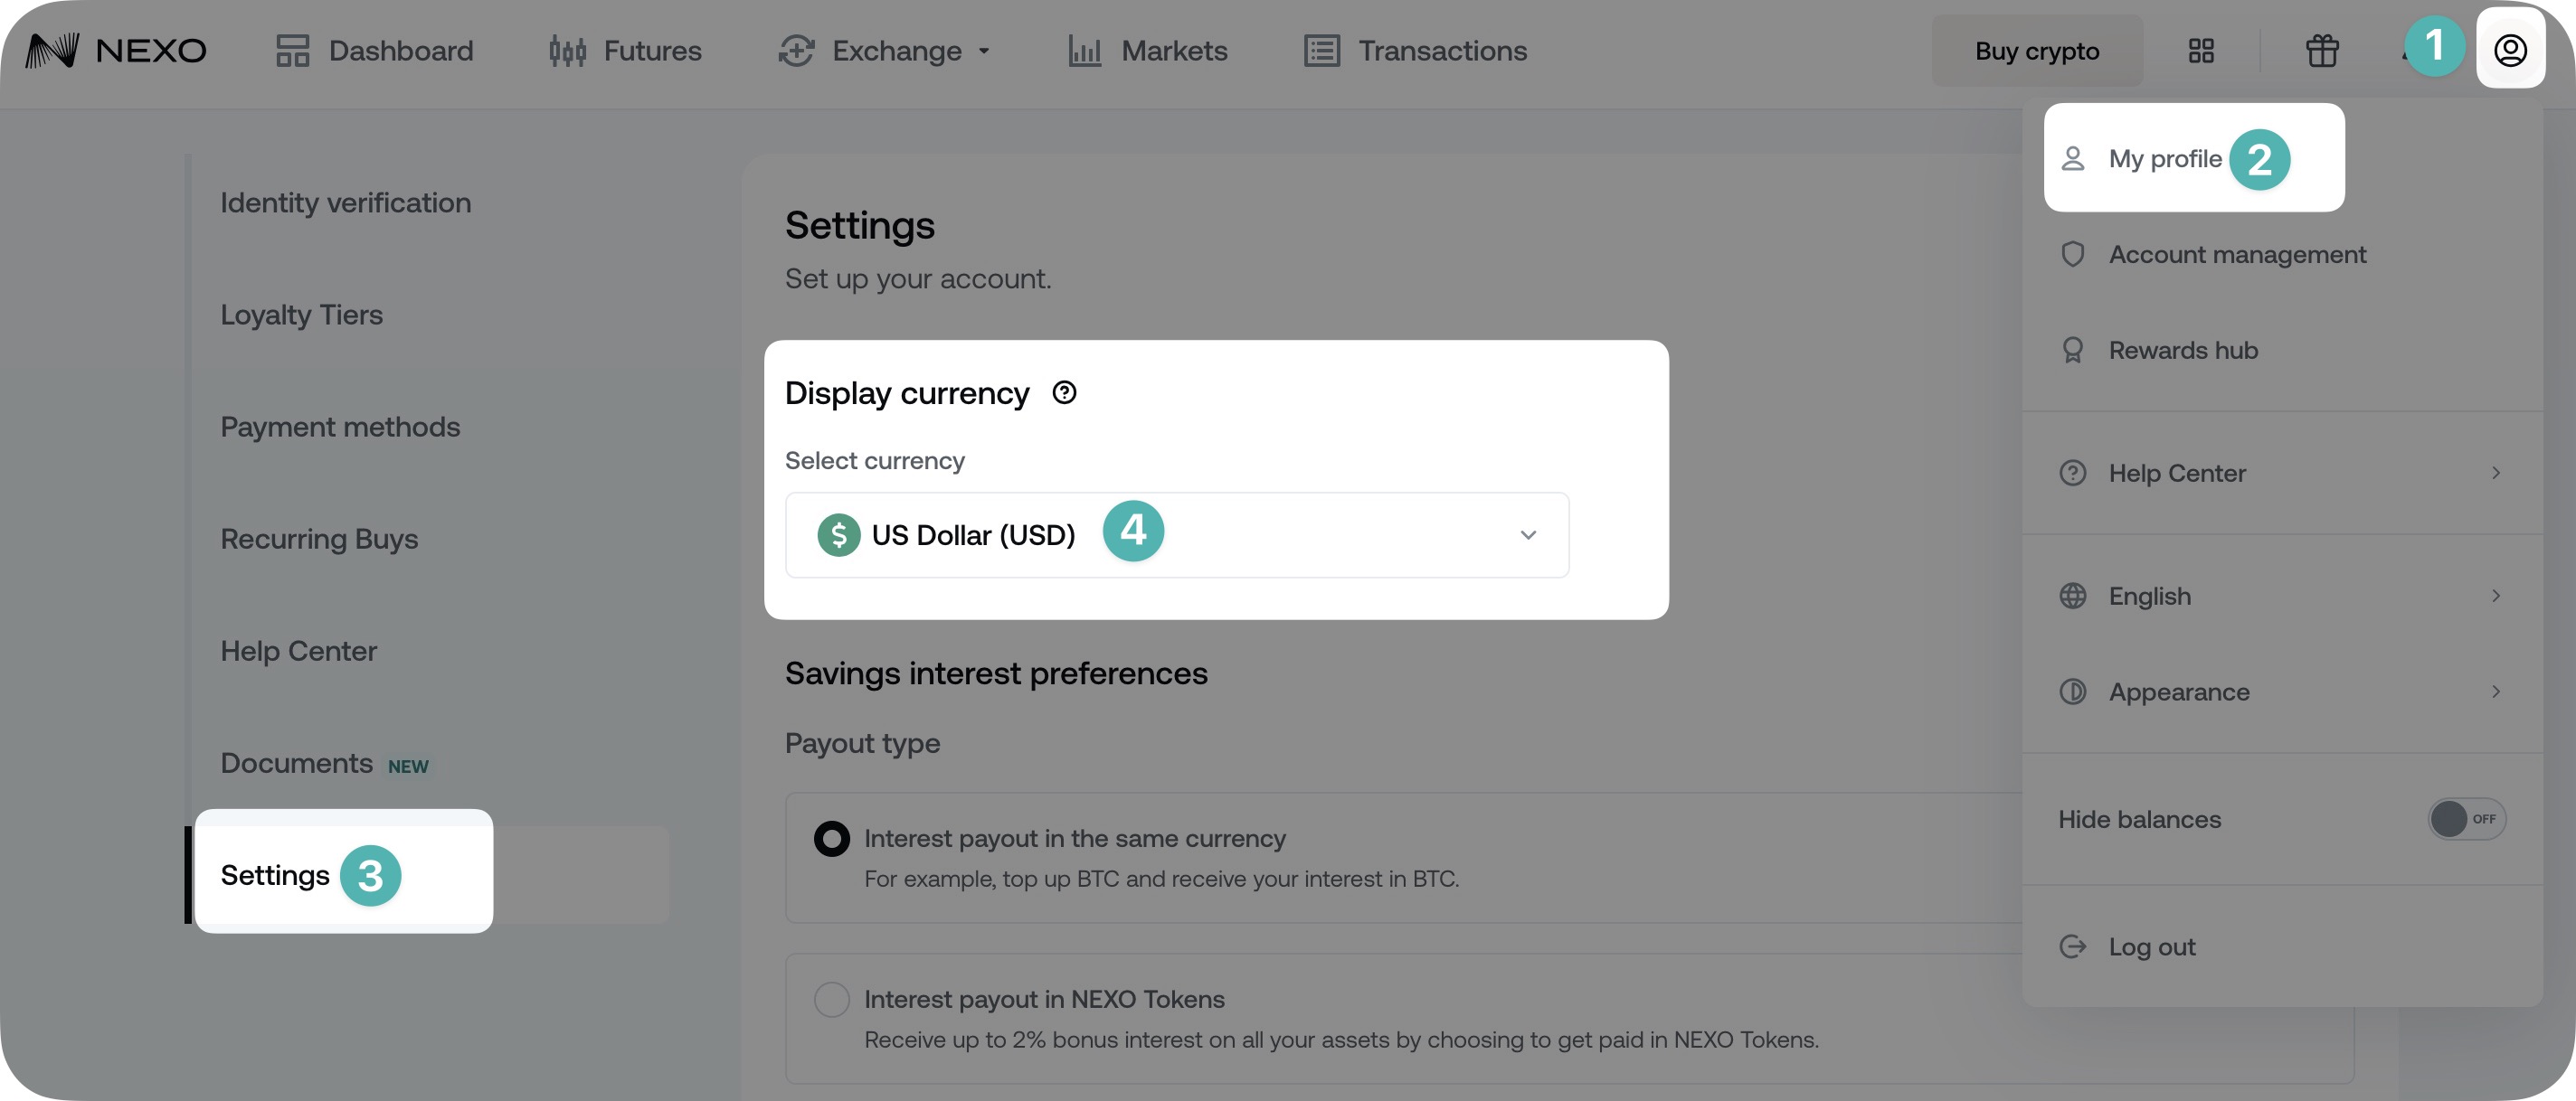Click the Display currency help icon
This screenshot has height=1101, width=2576.
pyautogui.click(x=1064, y=392)
